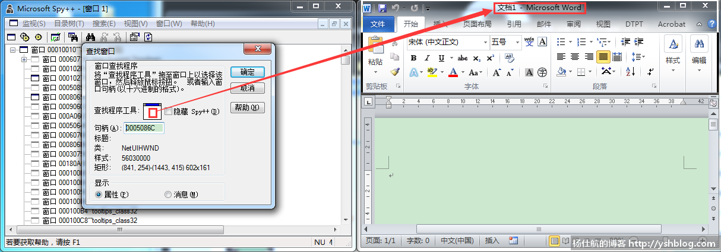Screen dimensions: 721x252
Task: Open the 搜索(E) menu in Spy++
Action: point(104,24)
